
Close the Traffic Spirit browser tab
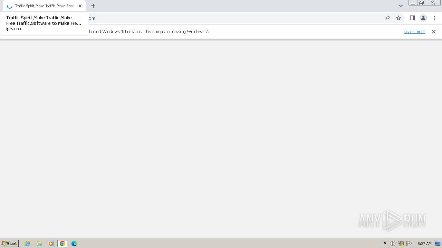(80, 6)
